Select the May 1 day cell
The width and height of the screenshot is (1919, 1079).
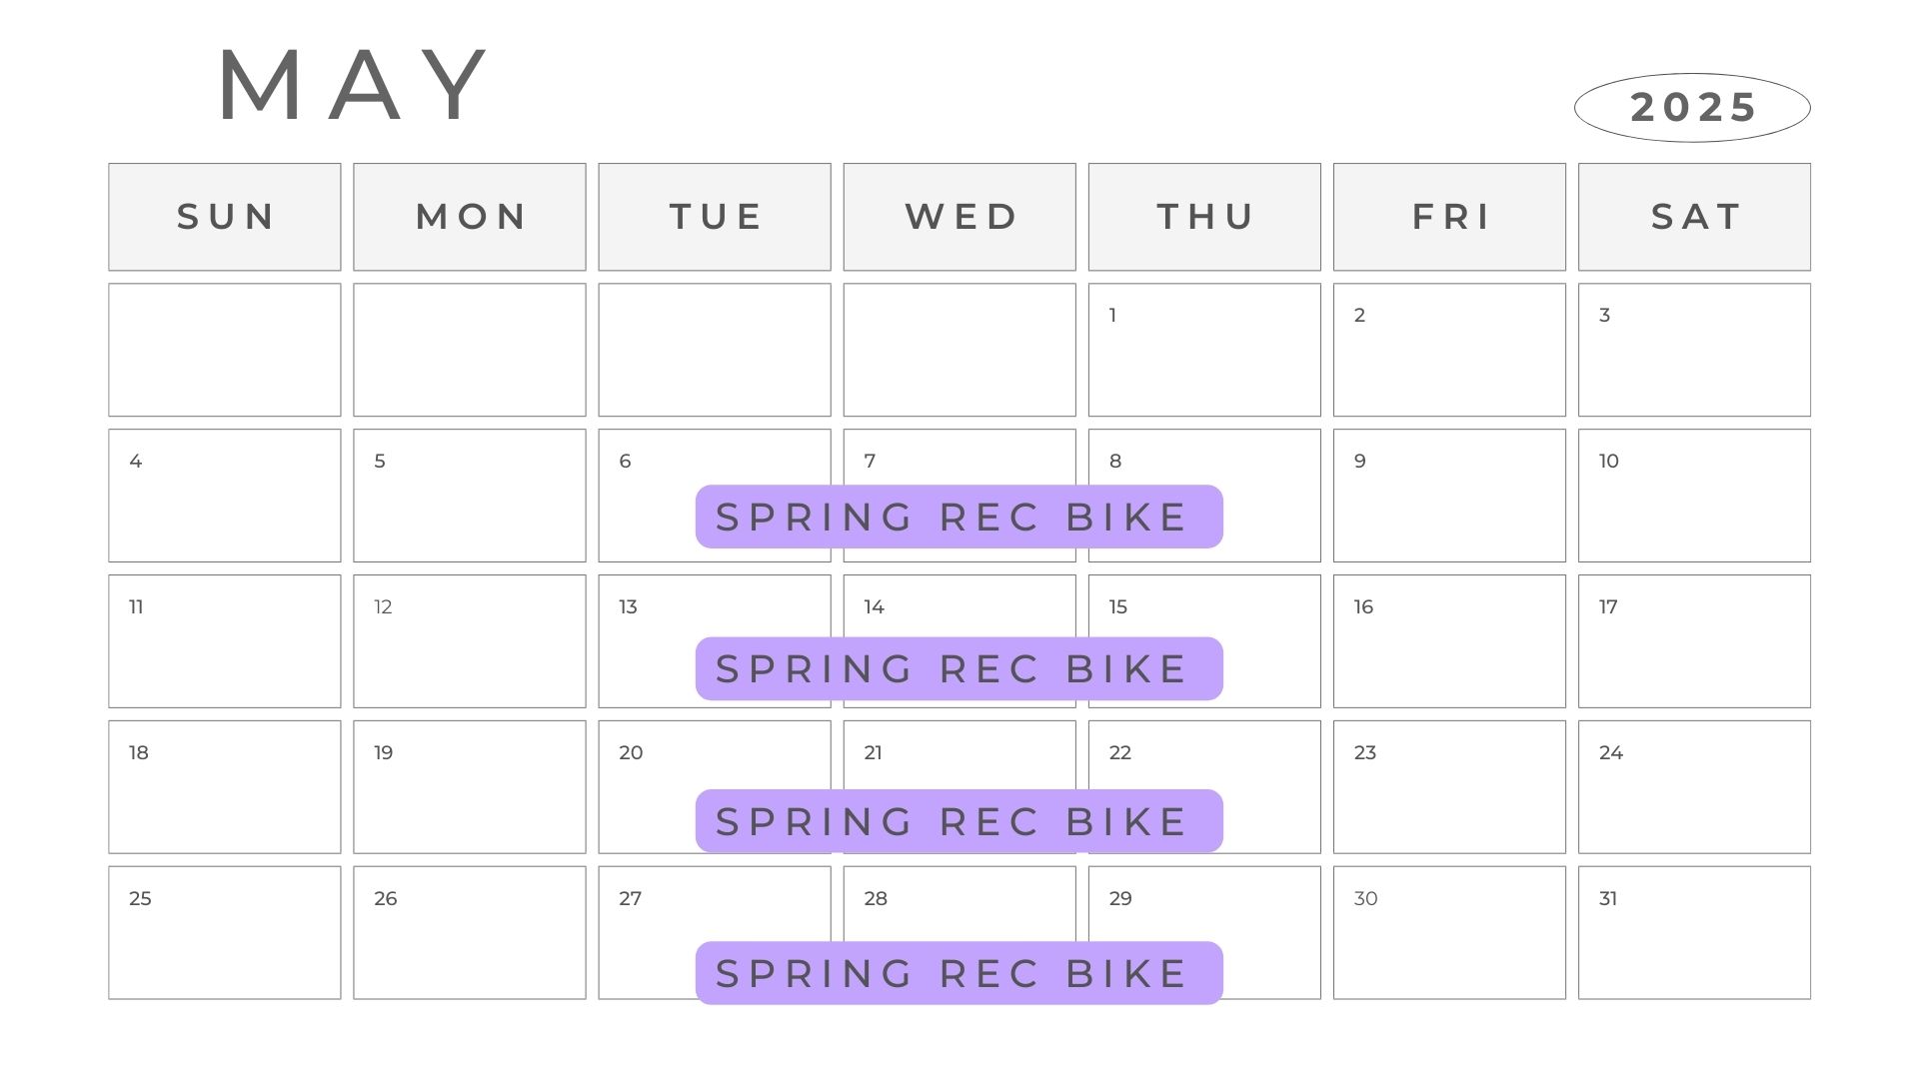(1204, 350)
